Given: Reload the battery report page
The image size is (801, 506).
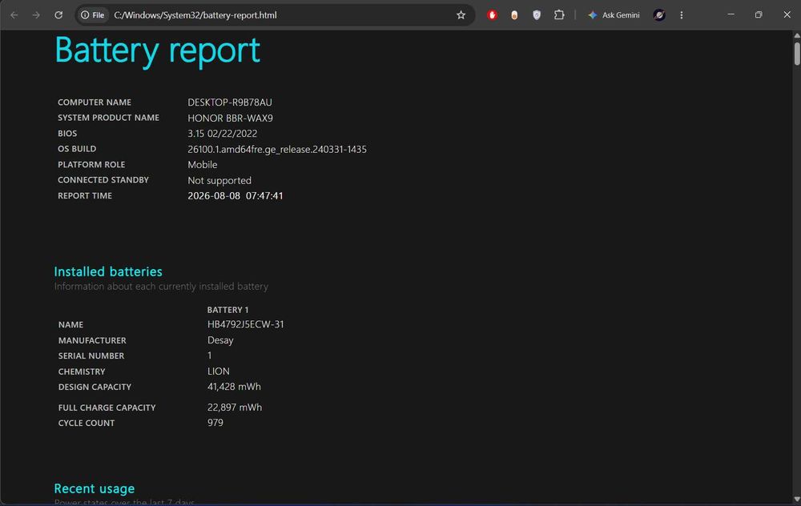Looking at the screenshot, I should pos(58,15).
